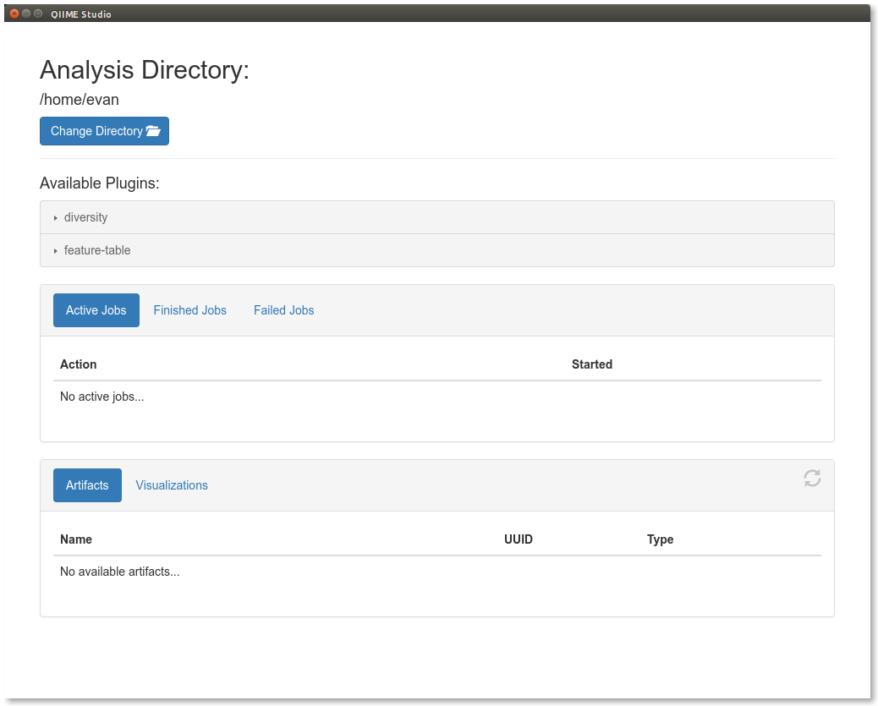Switch to the Active Jobs tab
The image size is (878, 706).
coord(96,310)
